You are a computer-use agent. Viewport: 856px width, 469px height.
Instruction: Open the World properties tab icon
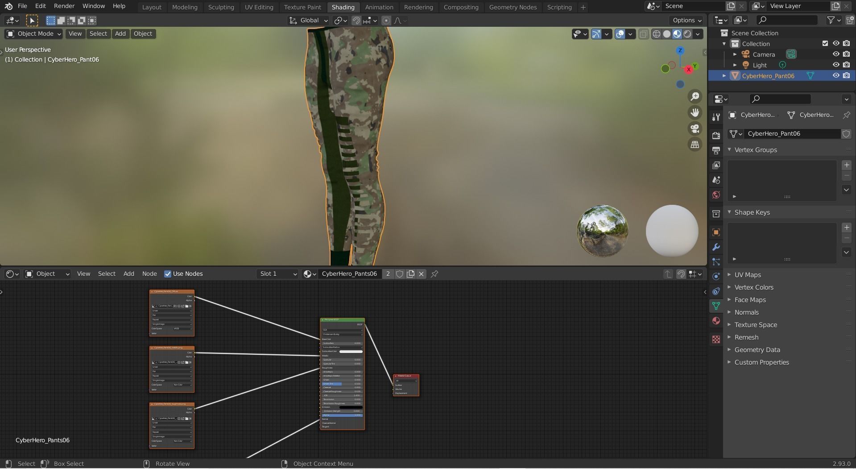click(716, 195)
